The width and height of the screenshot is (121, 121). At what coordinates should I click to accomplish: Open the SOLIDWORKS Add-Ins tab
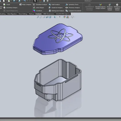coord(63,14)
